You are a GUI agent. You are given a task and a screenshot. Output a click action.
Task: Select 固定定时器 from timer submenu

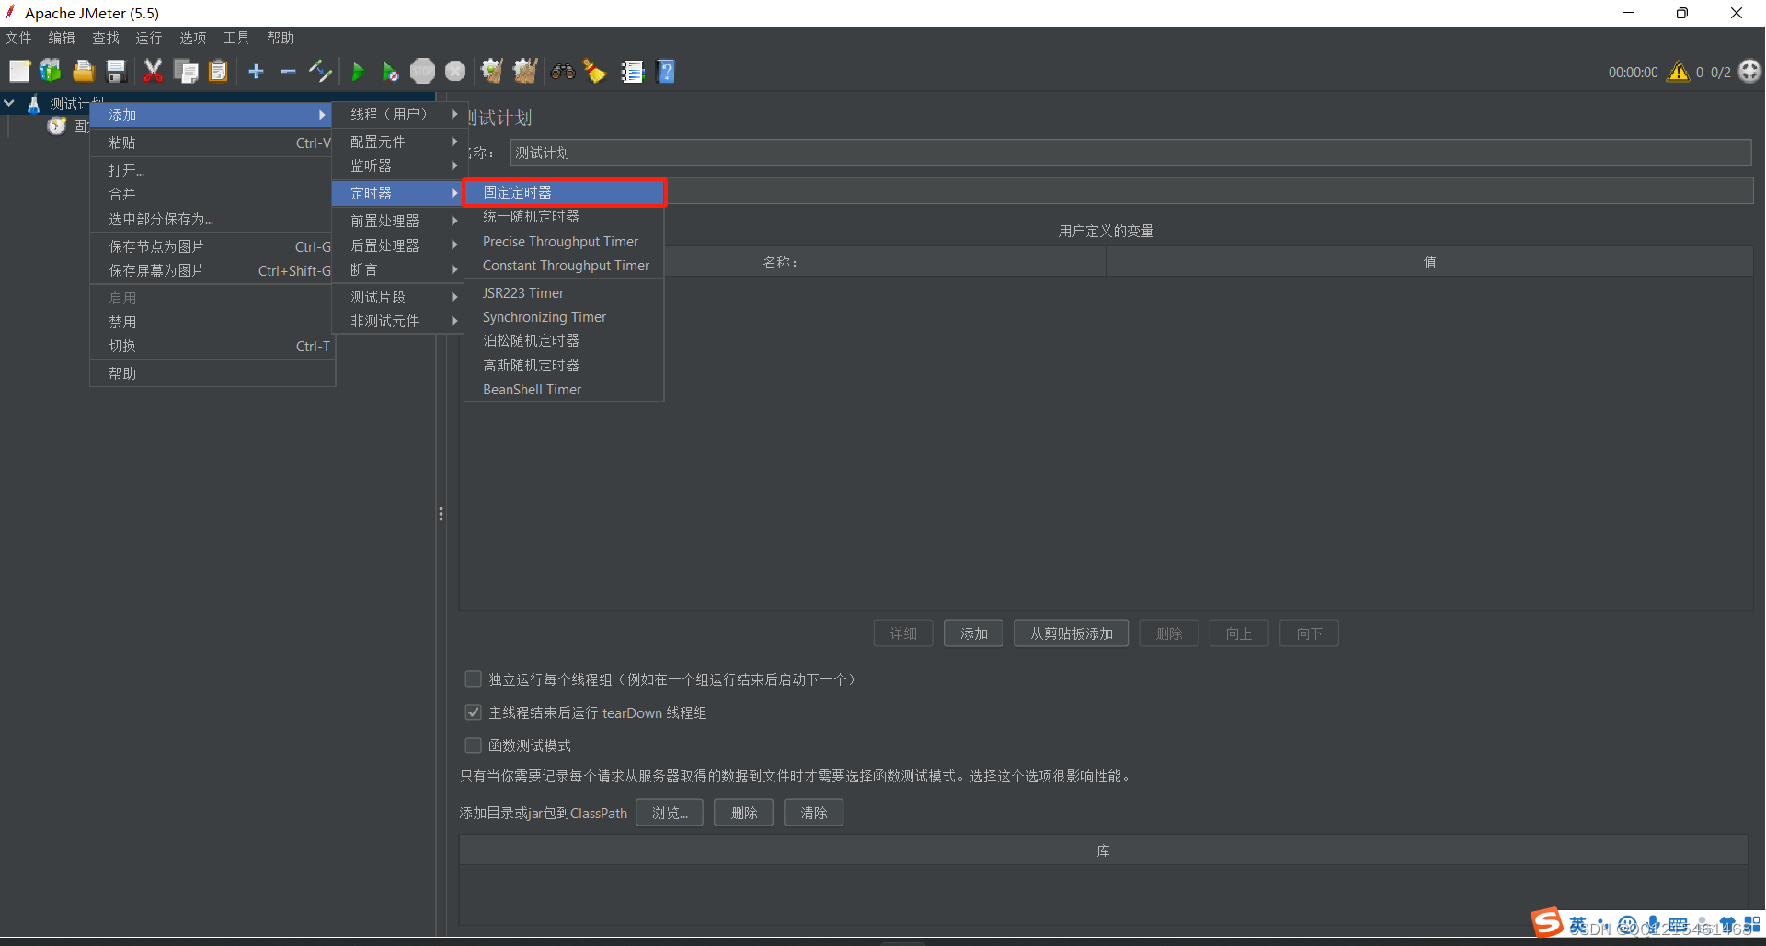pyautogui.click(x=564, y=192)
